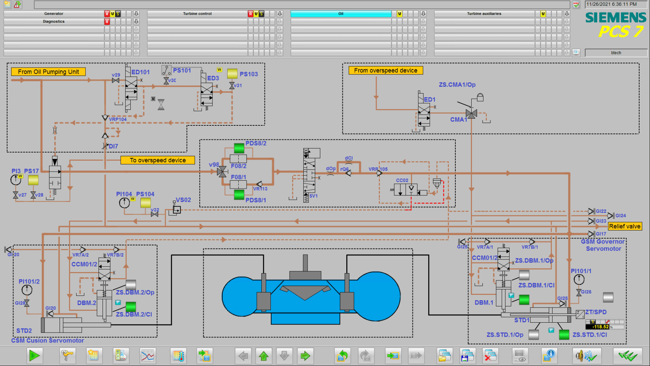Click the yellow warning indicator beside Oil
Viewport: 650px width, 366px height.
tap(399, 14)
